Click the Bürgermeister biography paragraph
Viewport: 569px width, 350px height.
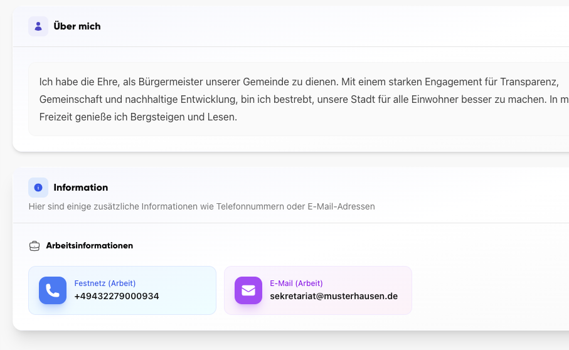tap(304, 99)
